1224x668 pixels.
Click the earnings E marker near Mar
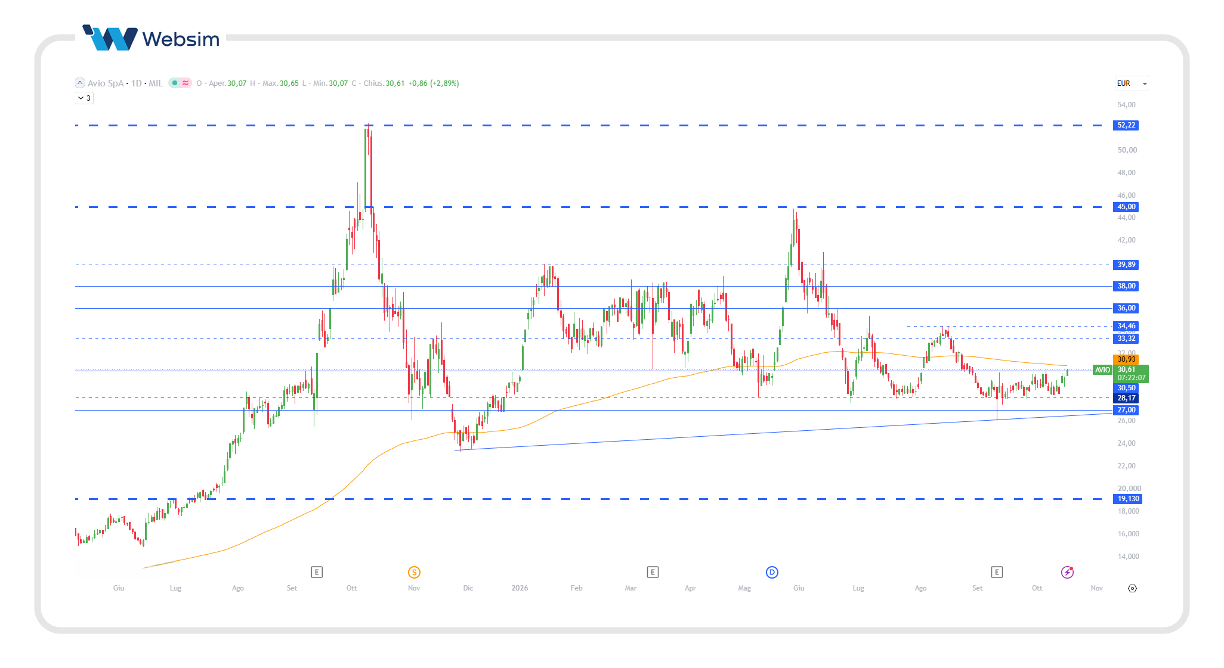point(653,572)
